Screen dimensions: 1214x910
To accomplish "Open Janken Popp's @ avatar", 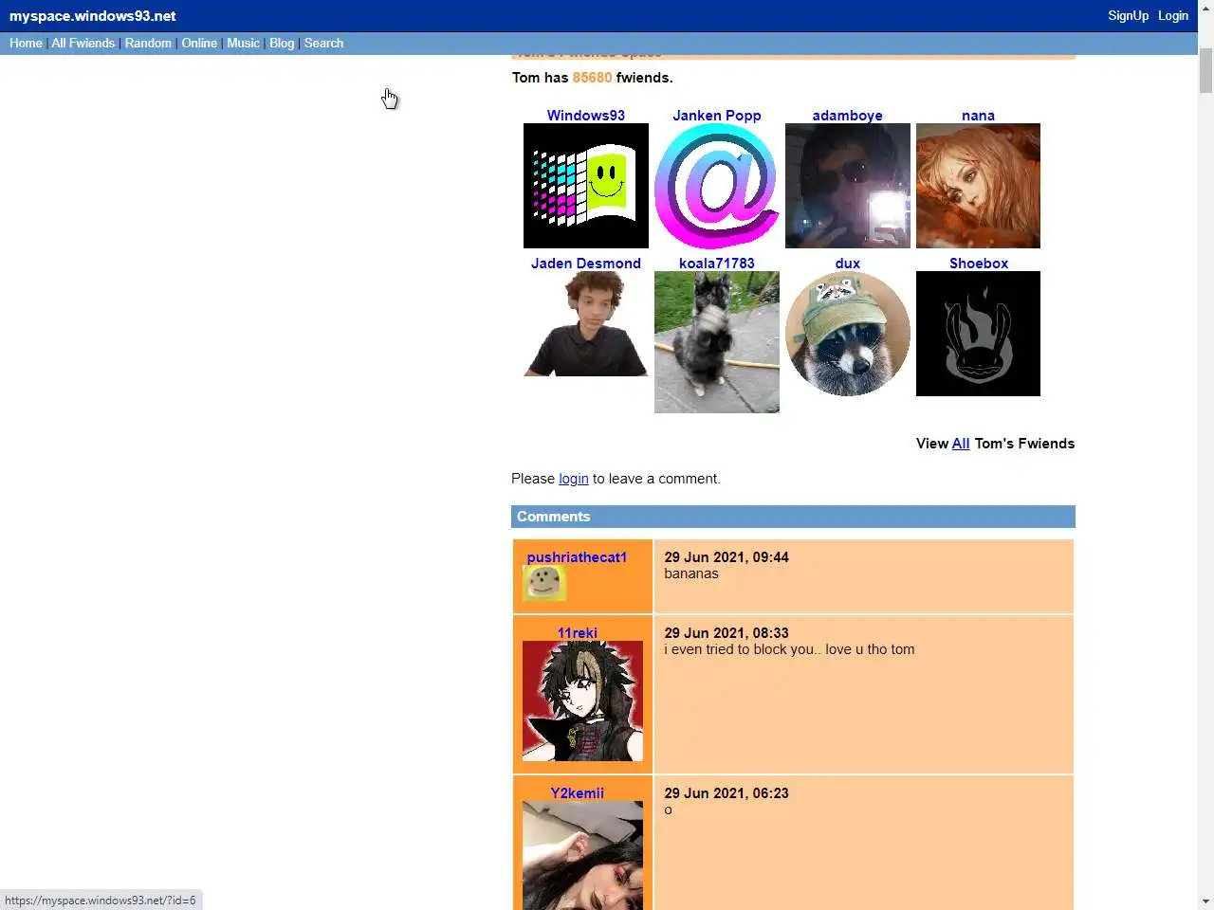I will pos(717,186).
